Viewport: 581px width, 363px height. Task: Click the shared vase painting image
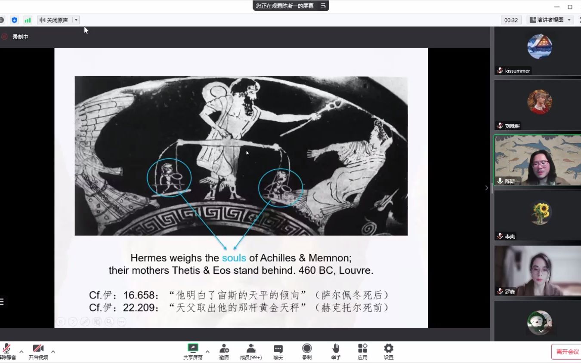pyautogui.click(x=241, y=156)
